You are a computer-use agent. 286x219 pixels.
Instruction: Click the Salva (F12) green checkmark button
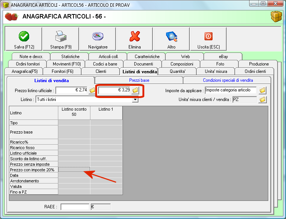(x=24, y=39)
